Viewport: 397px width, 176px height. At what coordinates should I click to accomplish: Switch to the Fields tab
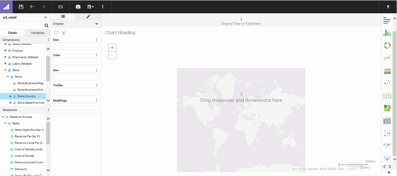click(x=12, y=33)
